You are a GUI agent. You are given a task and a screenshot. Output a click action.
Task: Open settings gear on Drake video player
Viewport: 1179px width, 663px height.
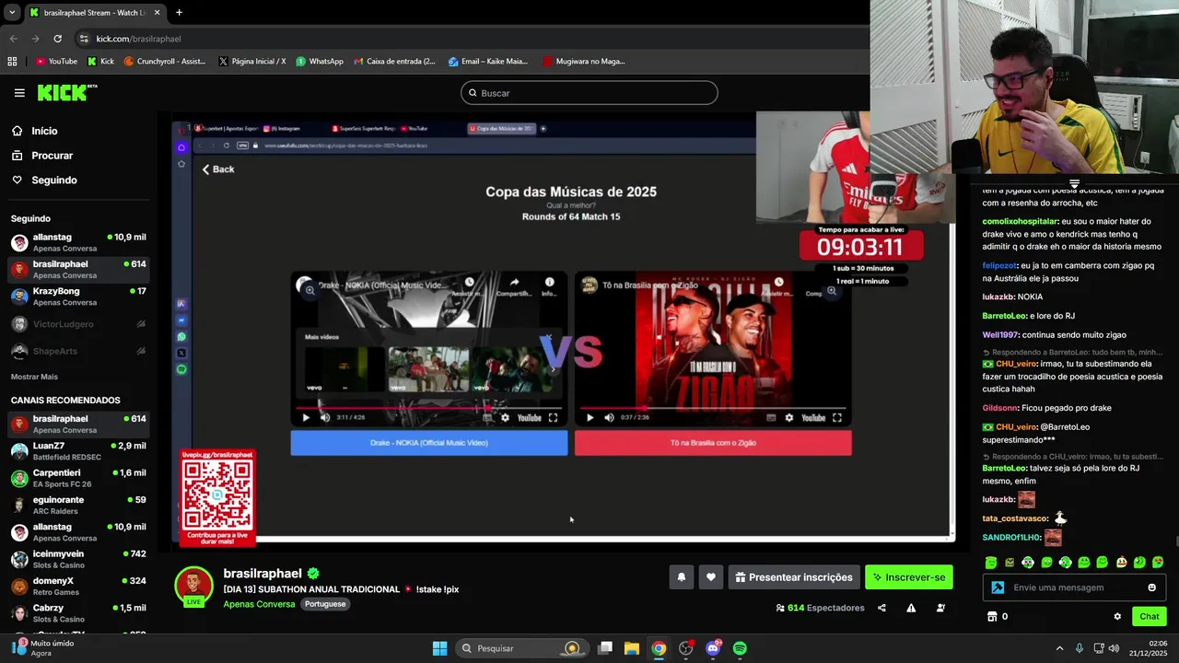(505, 418)
